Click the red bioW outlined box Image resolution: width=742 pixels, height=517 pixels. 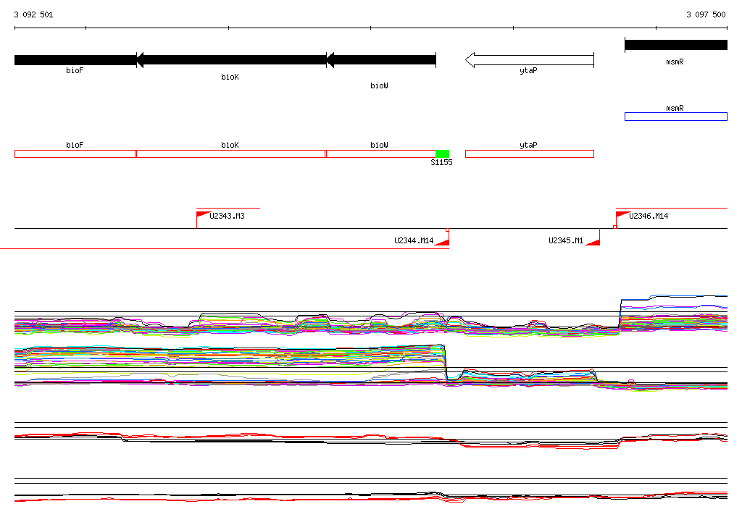(x=381, y=154)
